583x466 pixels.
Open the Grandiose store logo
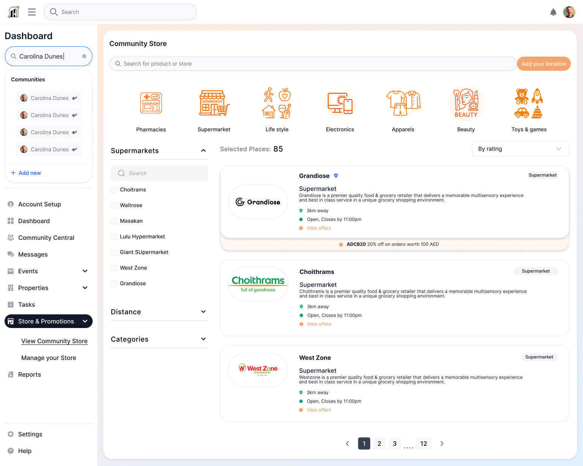coord(258,202)
